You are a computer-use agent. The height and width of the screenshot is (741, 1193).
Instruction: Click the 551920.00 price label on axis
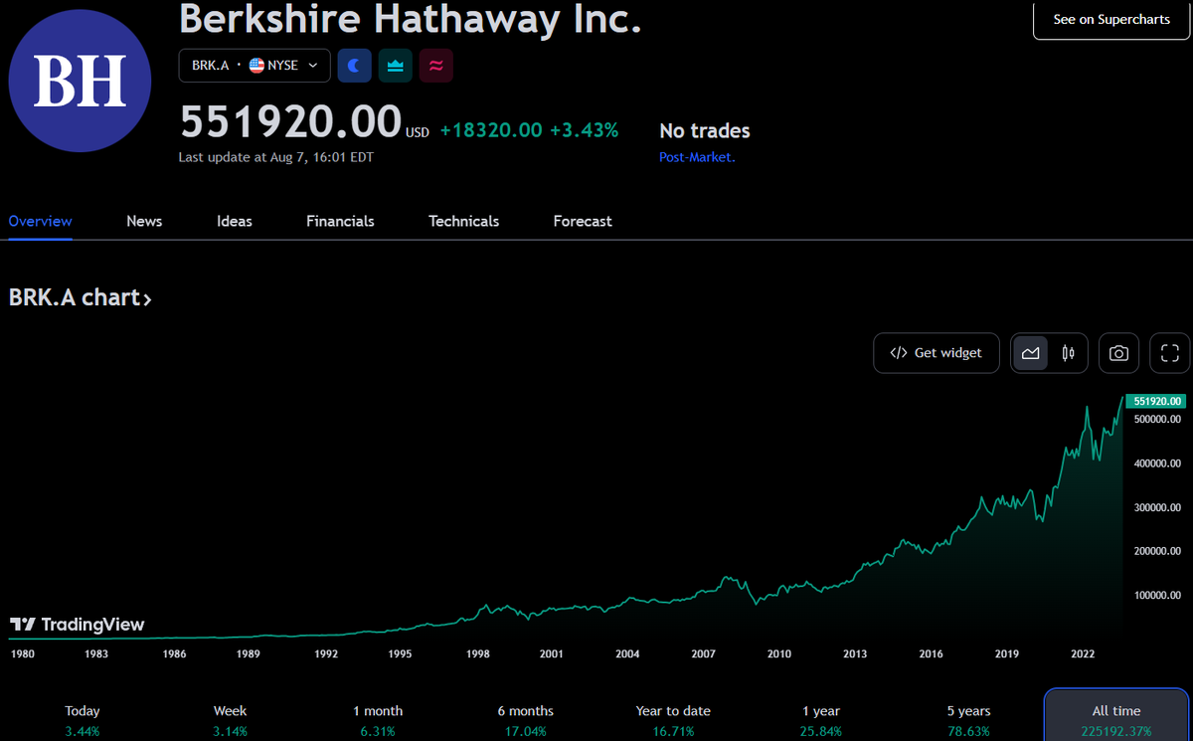(1157, 401)
